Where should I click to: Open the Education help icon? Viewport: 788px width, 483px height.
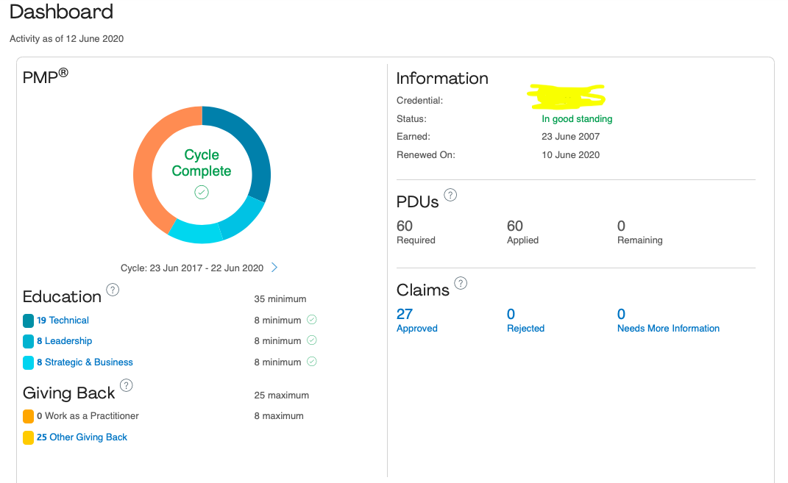tap(113, 290)
